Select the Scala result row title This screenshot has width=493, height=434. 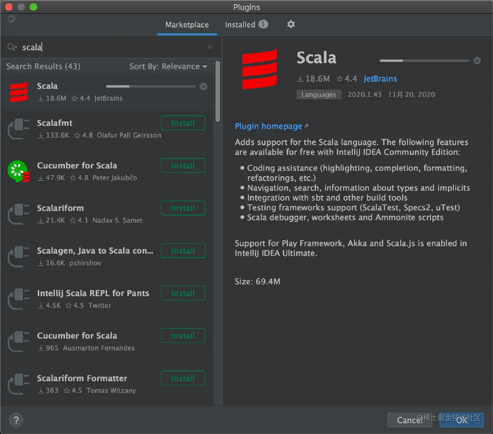47,86
